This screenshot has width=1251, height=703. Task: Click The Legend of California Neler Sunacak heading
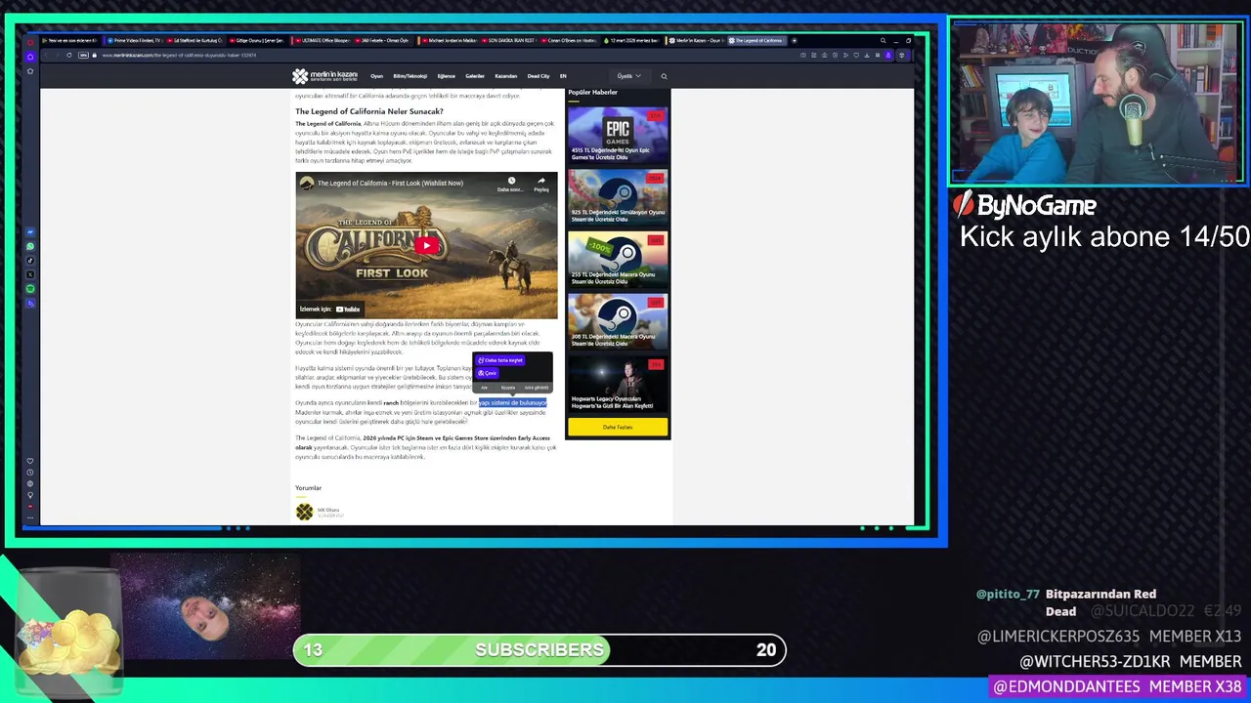[368, 111]
